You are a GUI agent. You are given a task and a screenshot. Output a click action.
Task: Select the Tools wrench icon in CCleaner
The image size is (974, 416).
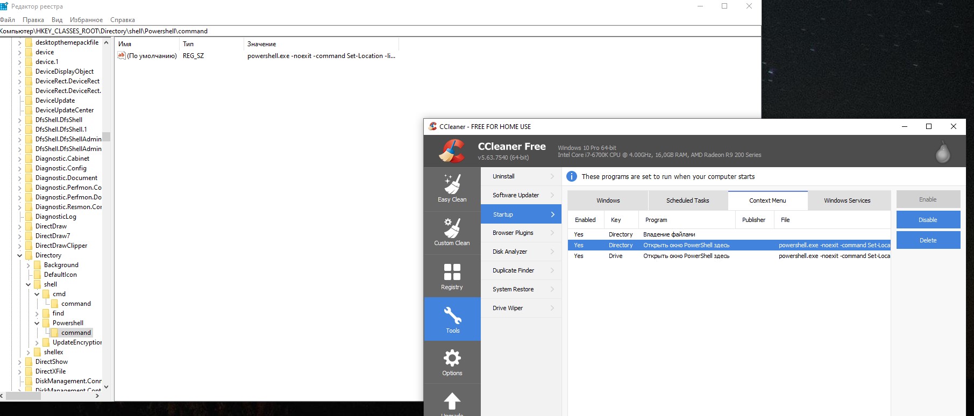[452, 315]
